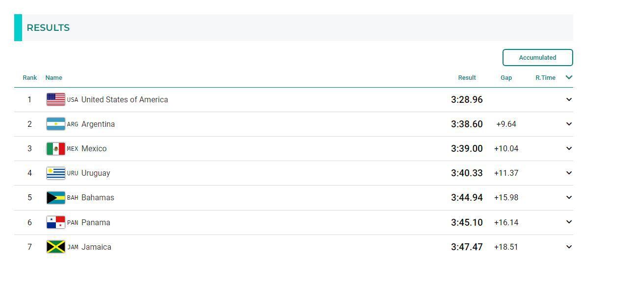Click the Uruguay flag icon
This screenshot has height=282, width=631.
[55, 173]
